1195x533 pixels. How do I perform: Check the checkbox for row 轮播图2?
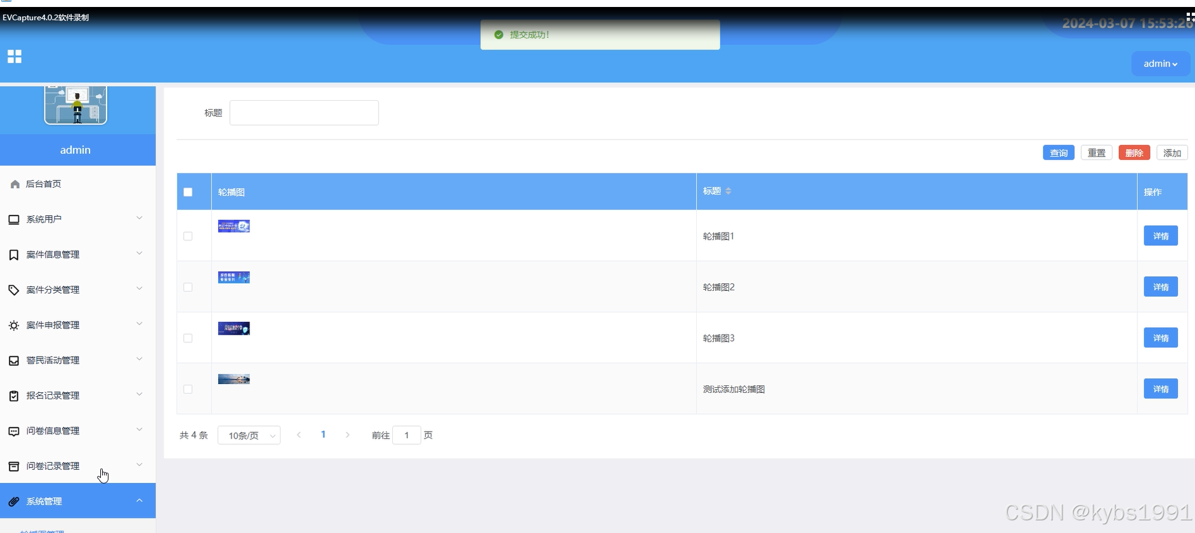tap(188, 287)
